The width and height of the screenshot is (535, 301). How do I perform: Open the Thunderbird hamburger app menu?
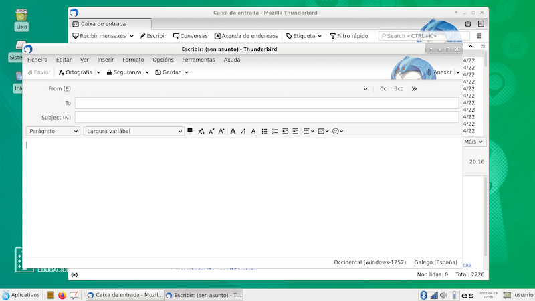[x=479, y=36]
